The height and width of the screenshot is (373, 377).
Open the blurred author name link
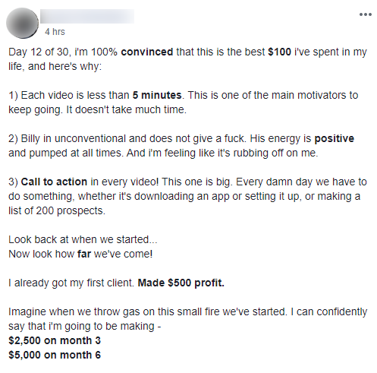point(87,17)
